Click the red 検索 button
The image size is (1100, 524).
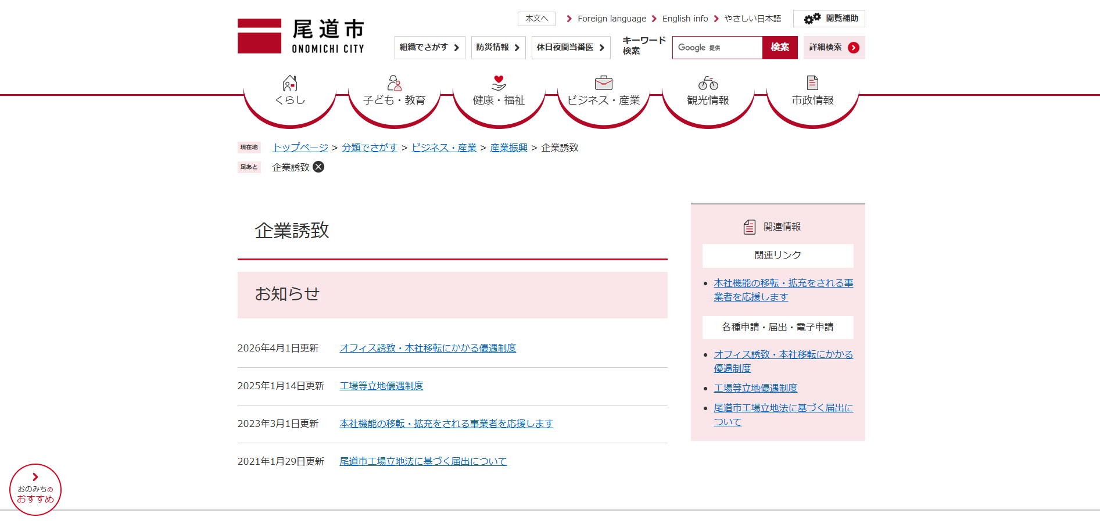click(x=780, y=48)
